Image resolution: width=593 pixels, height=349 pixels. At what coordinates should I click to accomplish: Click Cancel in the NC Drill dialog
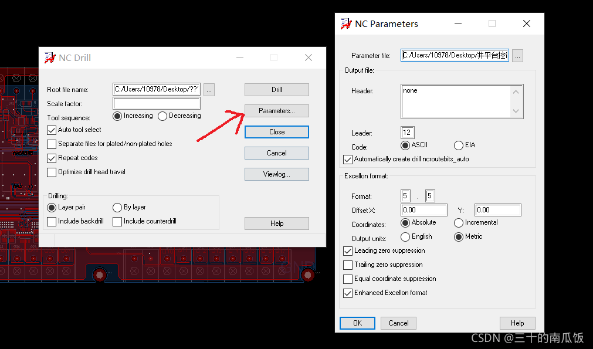[x=277, y=153]
